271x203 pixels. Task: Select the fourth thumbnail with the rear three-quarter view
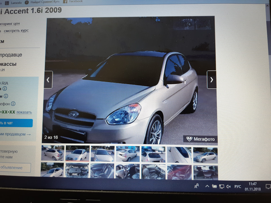coord(128,154)
